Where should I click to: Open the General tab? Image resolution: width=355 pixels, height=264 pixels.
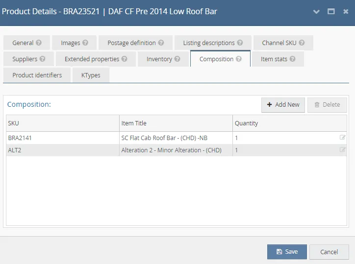click(26, 43)
